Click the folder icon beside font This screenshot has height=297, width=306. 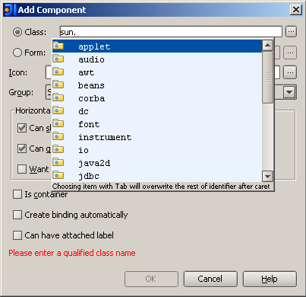coord(58,123)
